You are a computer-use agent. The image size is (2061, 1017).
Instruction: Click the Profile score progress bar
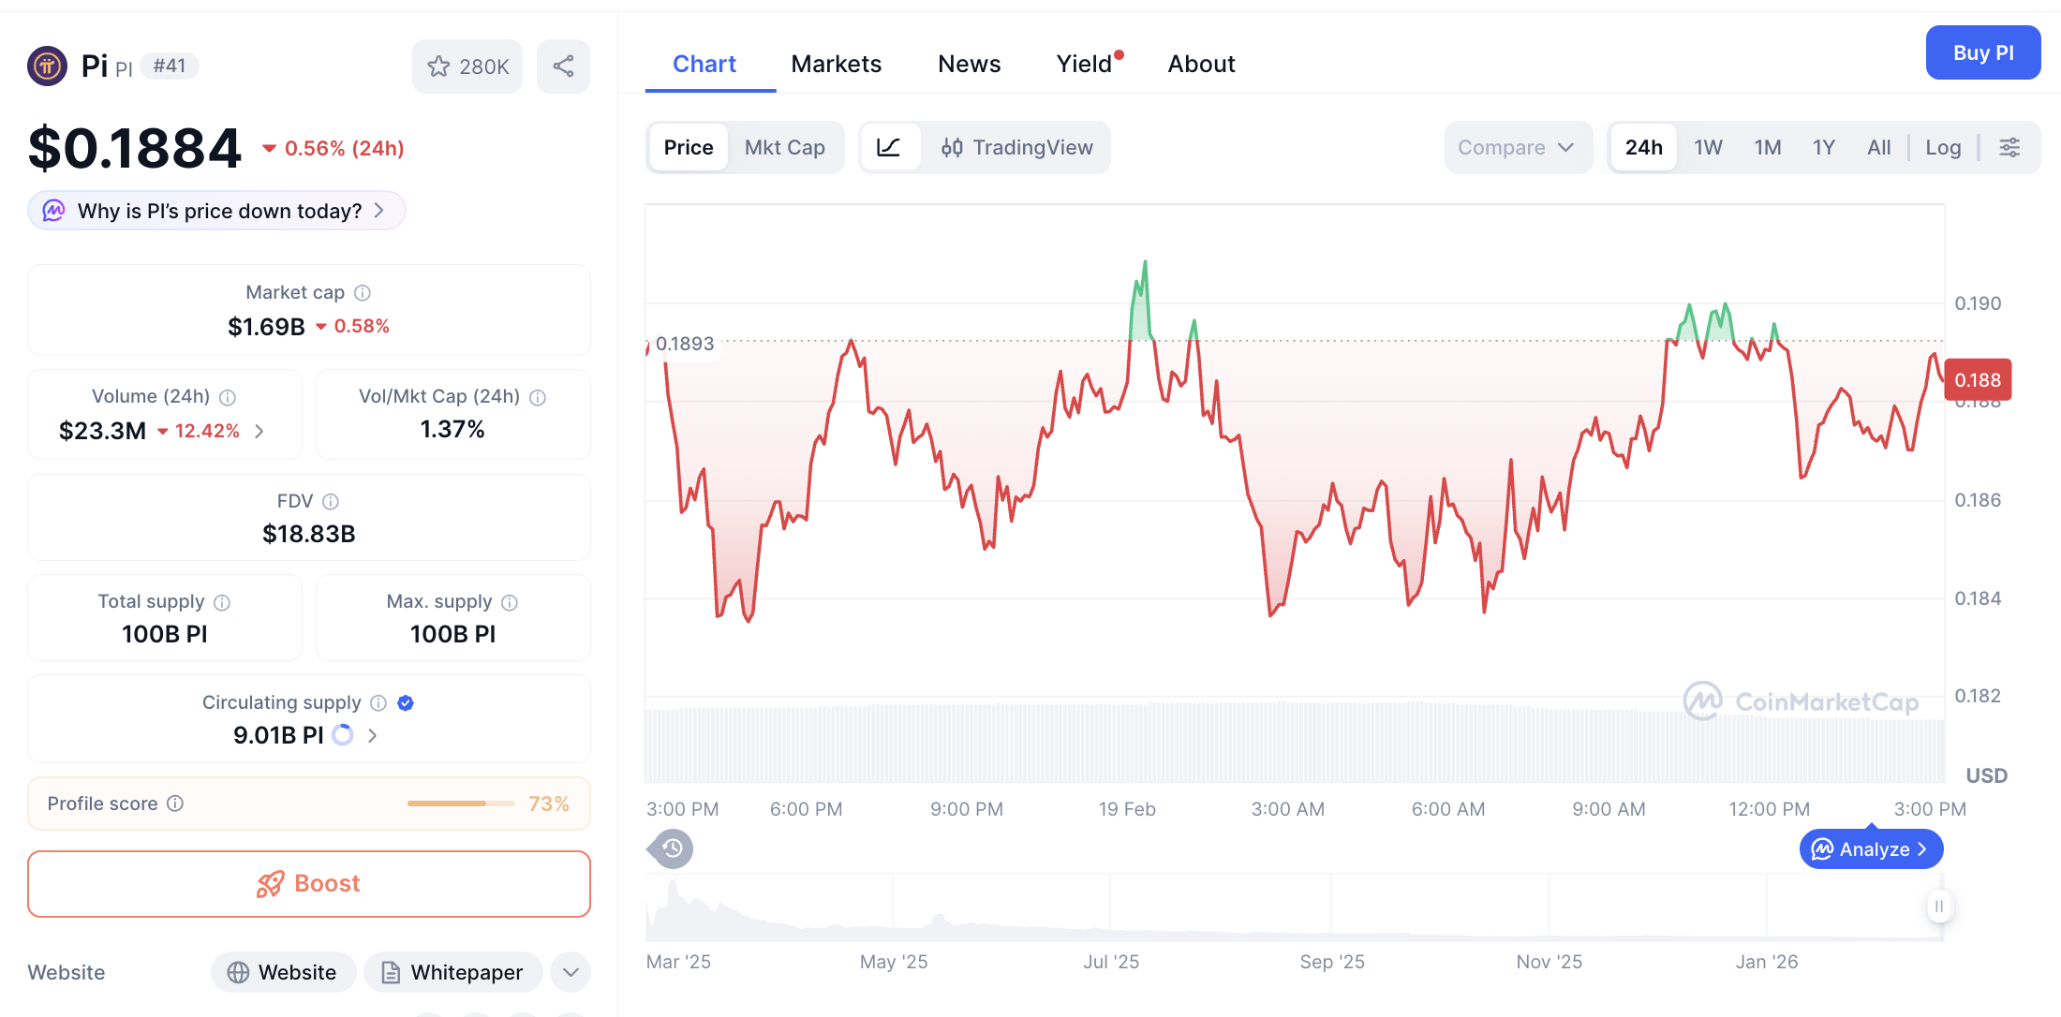(460, 803)
